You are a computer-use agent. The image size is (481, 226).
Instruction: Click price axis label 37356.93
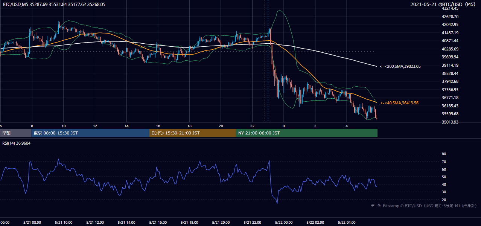(450, 90)
